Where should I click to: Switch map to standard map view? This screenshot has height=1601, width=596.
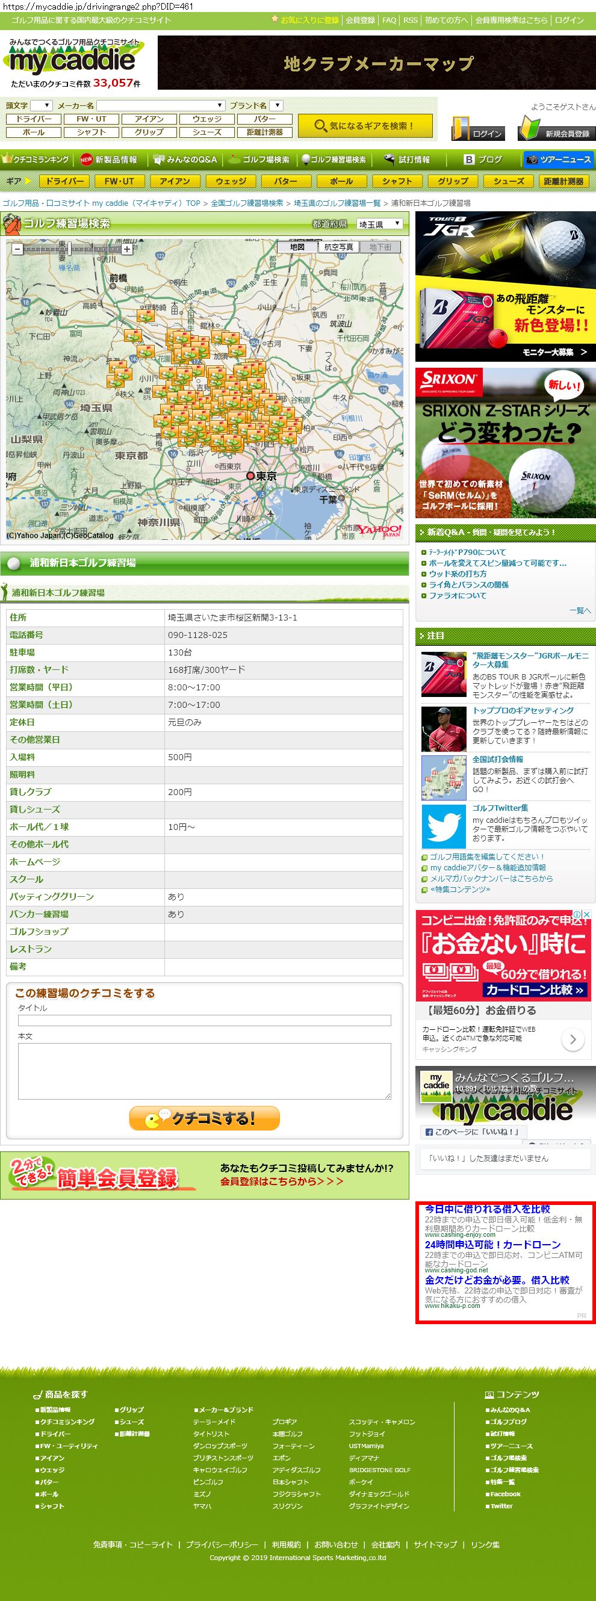click(x=297, y=247)
